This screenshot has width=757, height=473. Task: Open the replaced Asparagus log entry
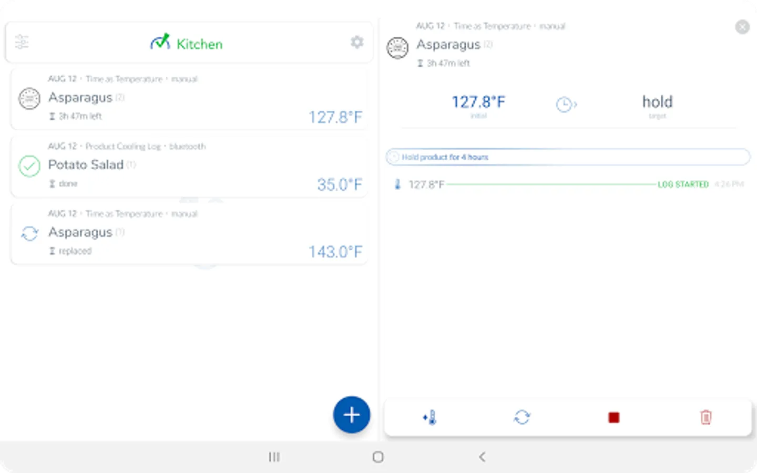tap(189, 234)
